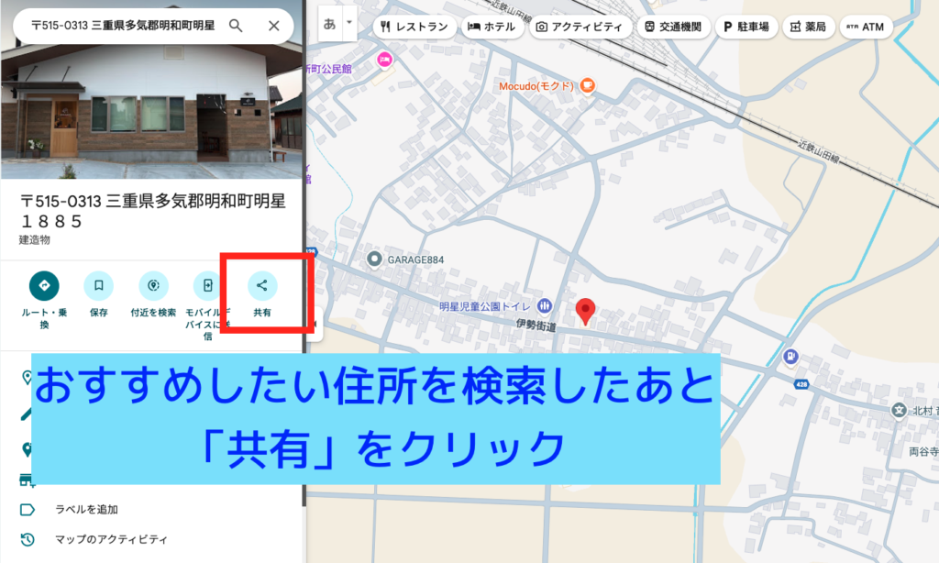This screenshot has width=939, height=563.
Task: Click the search magnifier icon
Action: (236, 26)
